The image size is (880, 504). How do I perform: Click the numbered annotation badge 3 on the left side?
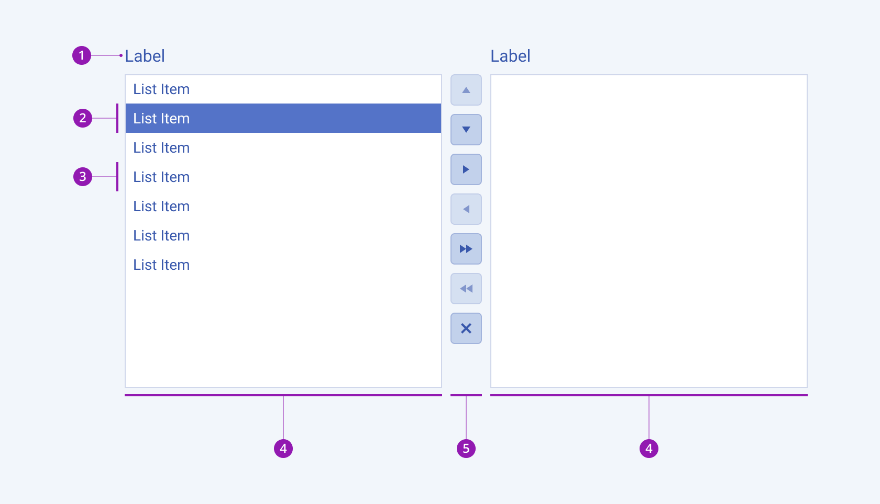82,177
